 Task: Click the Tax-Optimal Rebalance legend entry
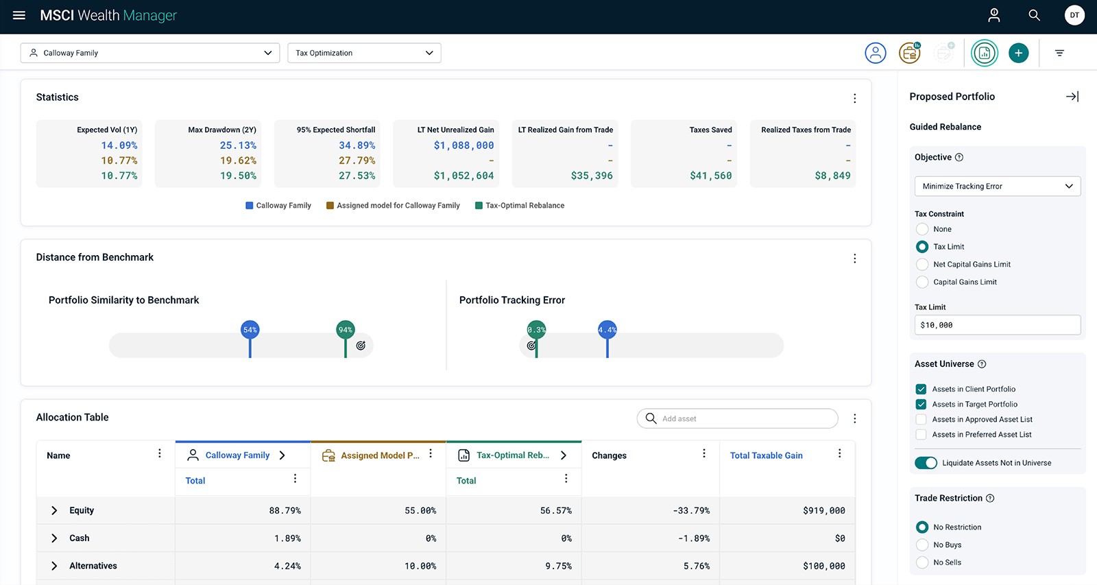click(x=520, y=206)
